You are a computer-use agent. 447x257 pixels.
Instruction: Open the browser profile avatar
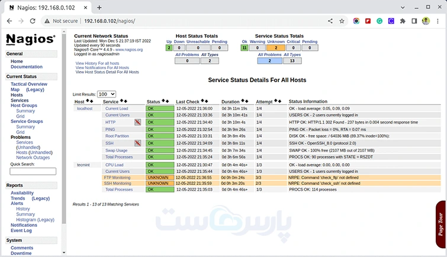pyautogui.click(x=426, y=21)
